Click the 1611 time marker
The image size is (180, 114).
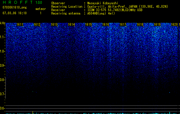pyautogui.click(x=20, y=25)
